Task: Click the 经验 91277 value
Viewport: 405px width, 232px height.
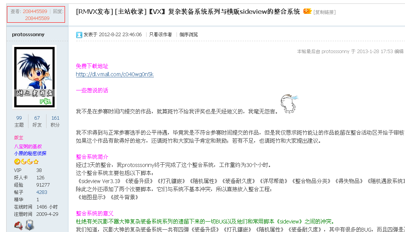Action: [x=43, y=185]
